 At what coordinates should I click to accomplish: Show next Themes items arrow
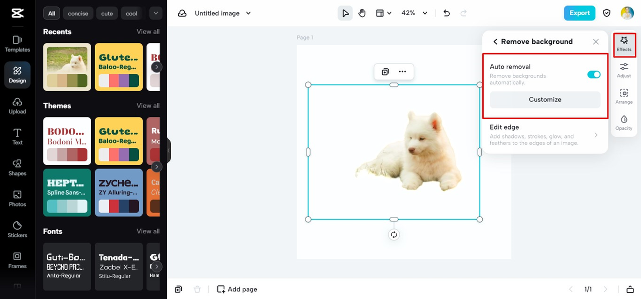coord(157,166)
